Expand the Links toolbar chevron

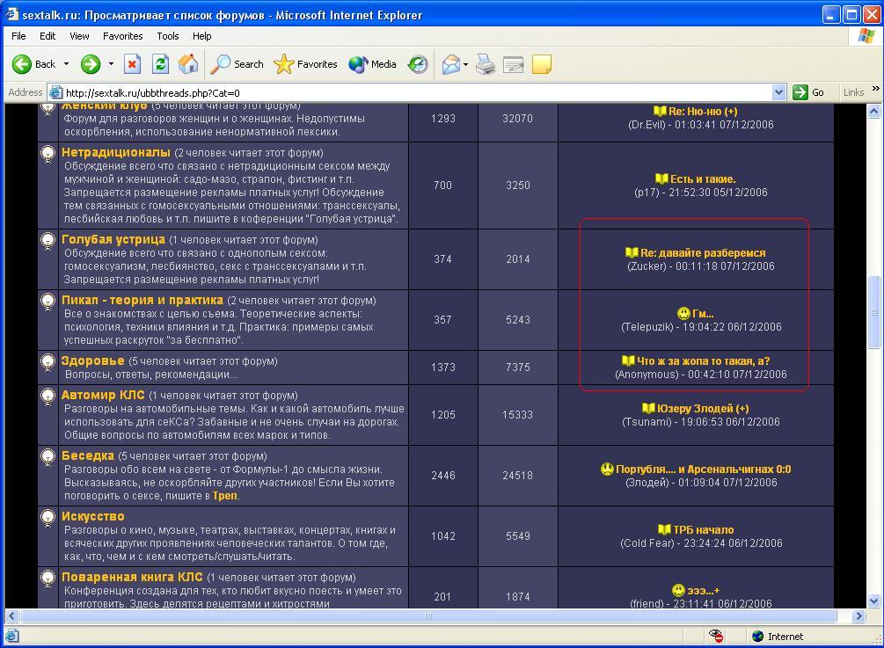tap(875, 91)
